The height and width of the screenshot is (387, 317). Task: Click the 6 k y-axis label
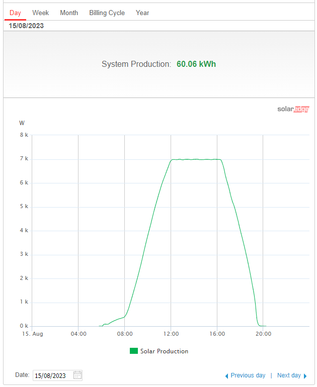(x=24, y=182)
